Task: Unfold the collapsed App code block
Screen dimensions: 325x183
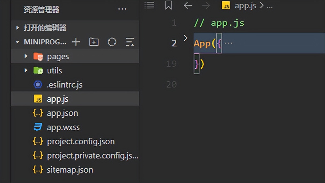Action: click(185, 38)
